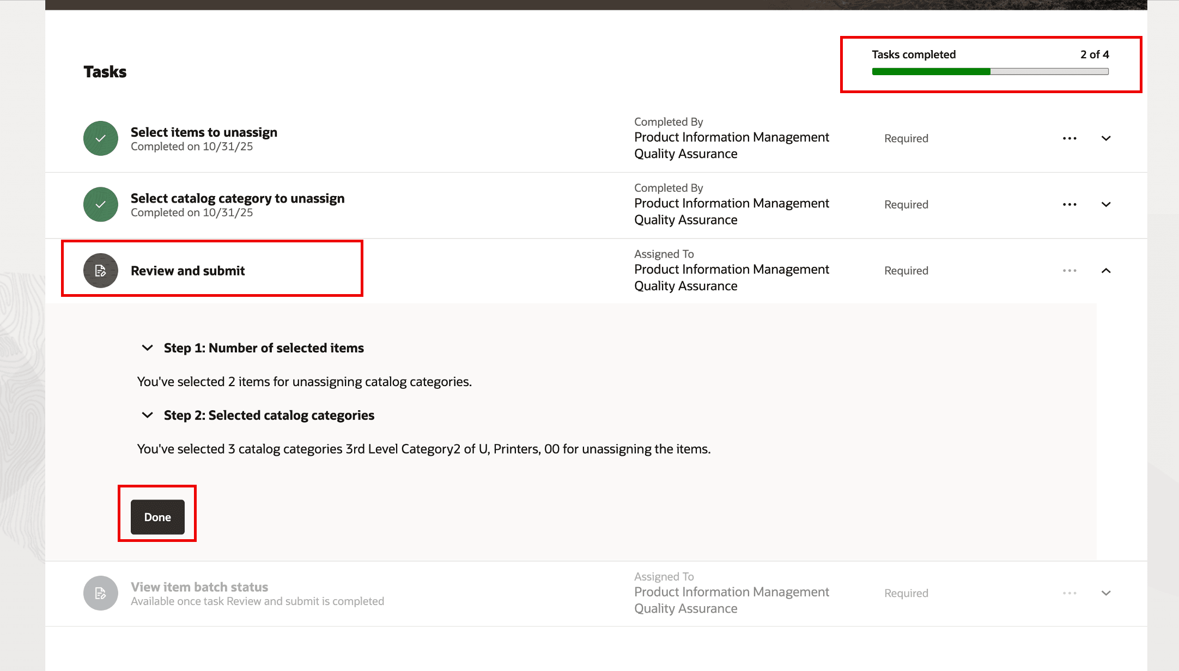Click the grayed document icon on View item batch status
The width and height of the screenshot is (1179, 671).
point(100,593)
